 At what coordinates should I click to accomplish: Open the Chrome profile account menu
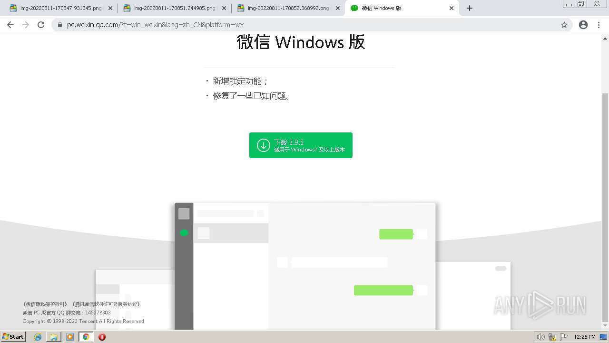(x=583, y=25)
